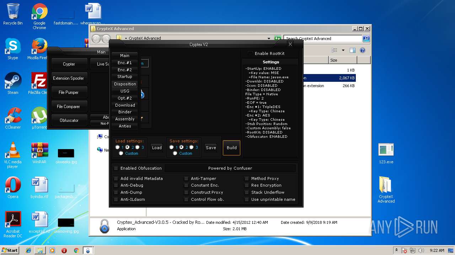The height and width of the screenshot is (255, 455).
Task: Open the Acrobat Reader DC shortcut
Action: click(13, 225)
